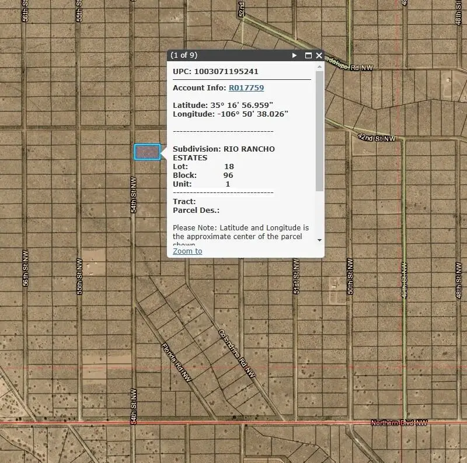Close the parcel info popup
The height and width of the screenshot is (463, 467).
319,55
